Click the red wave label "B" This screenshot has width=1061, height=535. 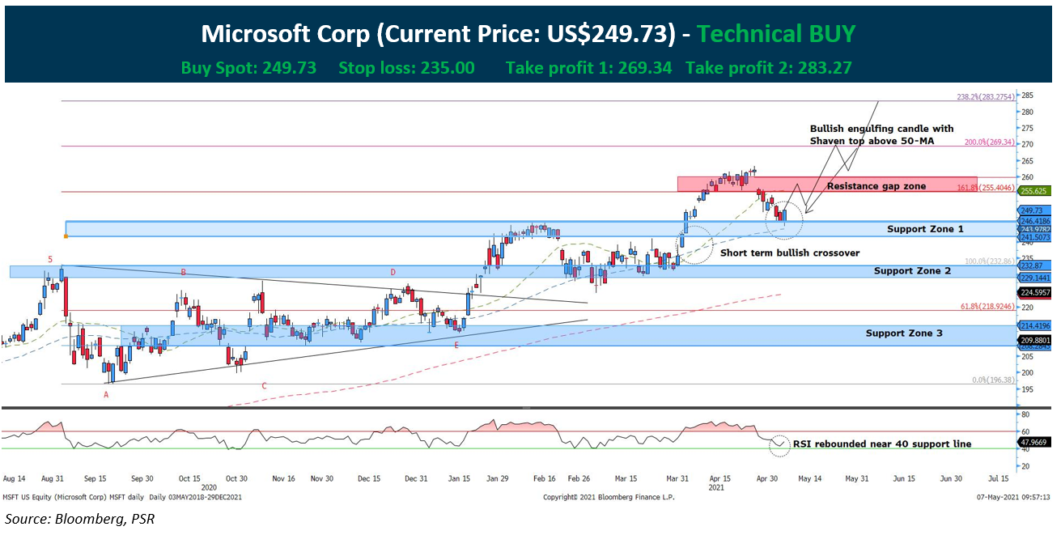point(184,273)
